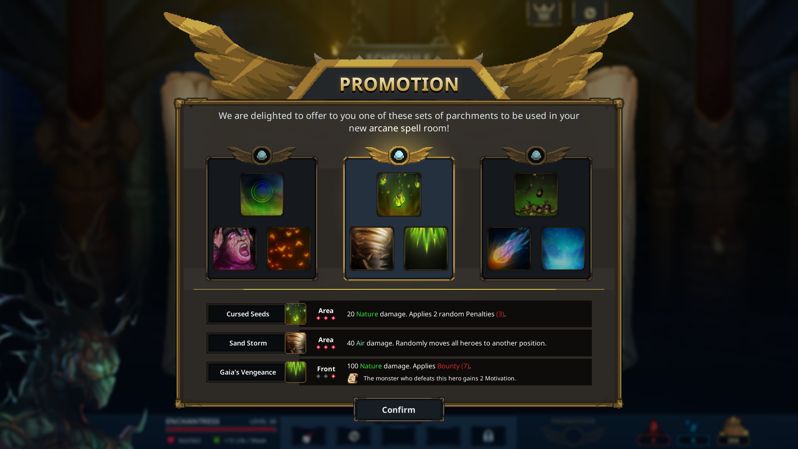Click the Cursed Seeds spell icon in middle set
The width and height of the screenshot is (798, 449).
click(399, 195)
